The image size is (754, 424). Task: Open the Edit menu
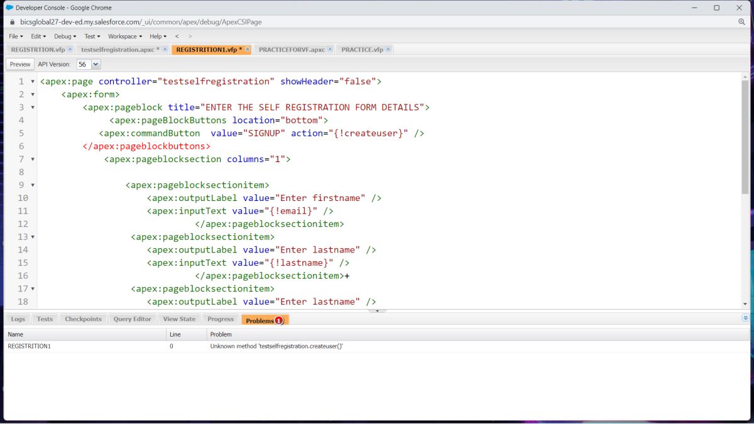pos(38,36)
